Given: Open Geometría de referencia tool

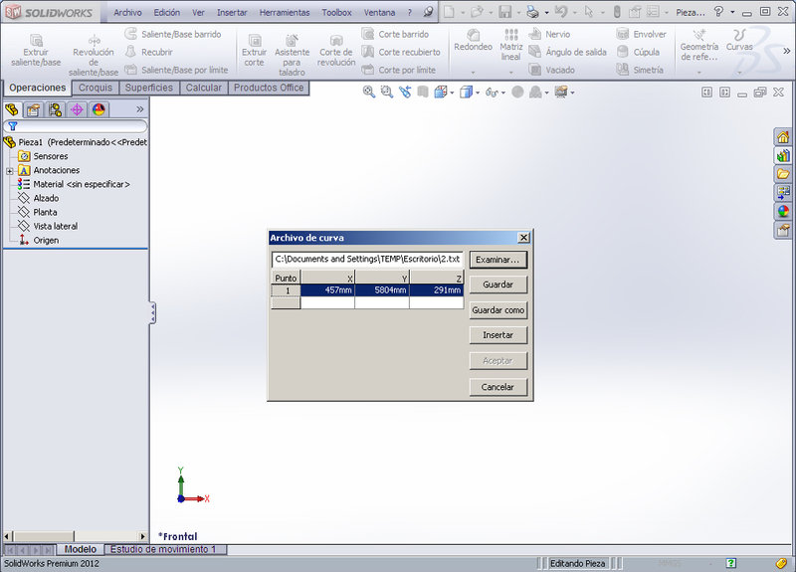Looking at the screenshot, I should [x=699, y=45].
